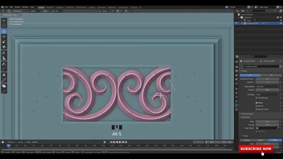Image resolution: width=283 pixels, height=159 pixels.
Task: Open the Twist Method dropdown
Action: tap(268, 87)
